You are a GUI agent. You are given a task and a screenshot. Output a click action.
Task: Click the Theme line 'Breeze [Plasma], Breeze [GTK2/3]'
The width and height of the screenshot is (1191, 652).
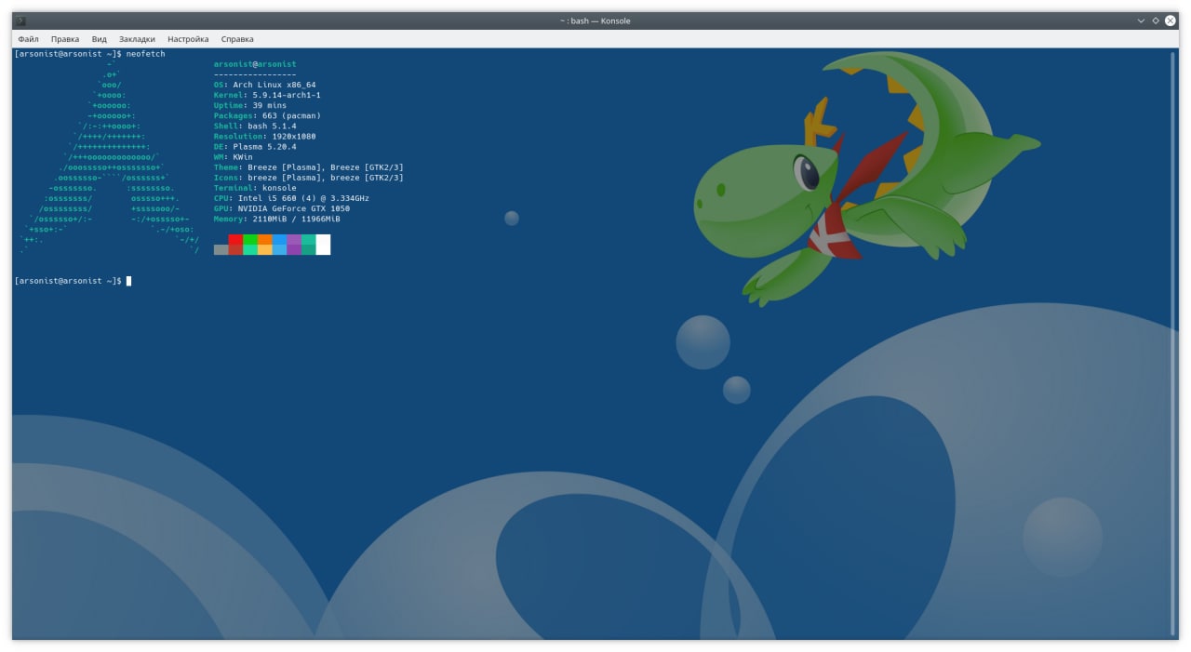326,166
